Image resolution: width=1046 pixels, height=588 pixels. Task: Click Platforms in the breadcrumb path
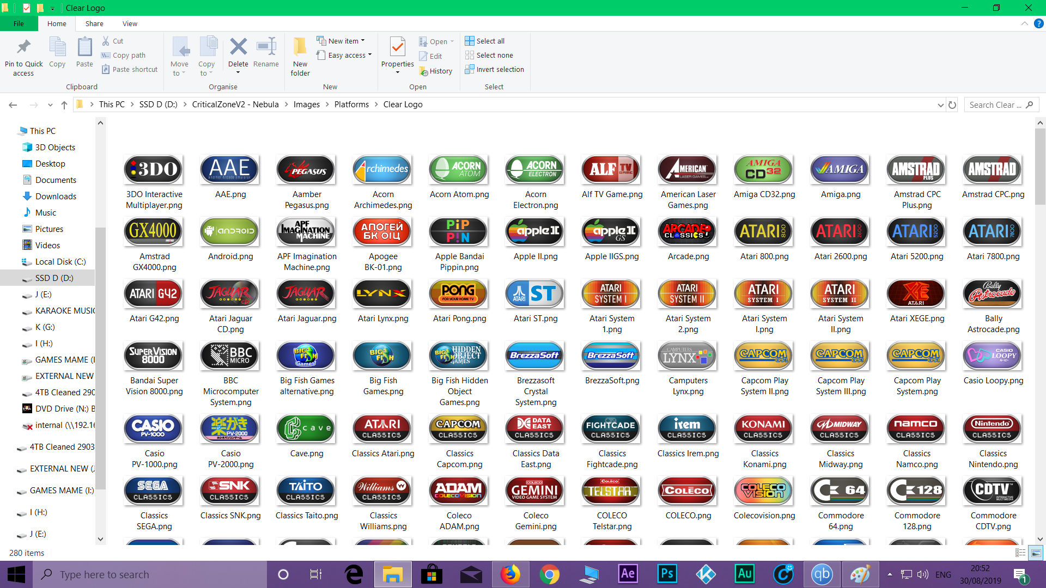[x=351, y=105]
